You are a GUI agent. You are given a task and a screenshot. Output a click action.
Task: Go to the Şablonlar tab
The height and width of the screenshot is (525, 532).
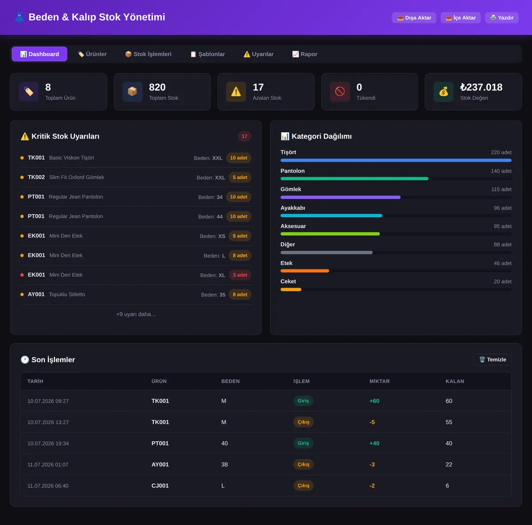[x=207, y=54]
